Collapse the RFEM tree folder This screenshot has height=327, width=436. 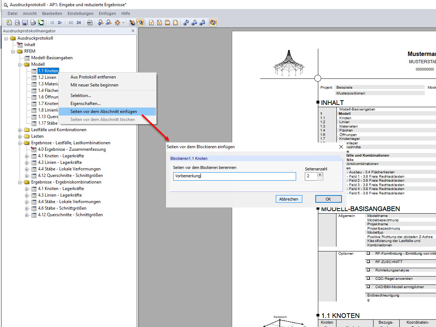[13, 51]
